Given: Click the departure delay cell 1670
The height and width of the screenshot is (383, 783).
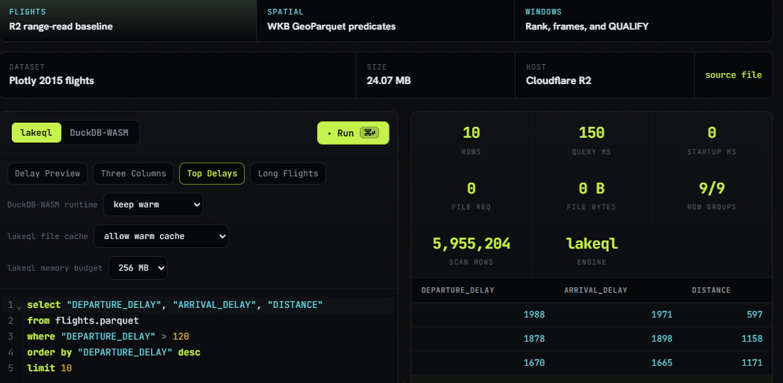Looking at the screenshot, I should [x=534, y=362].
